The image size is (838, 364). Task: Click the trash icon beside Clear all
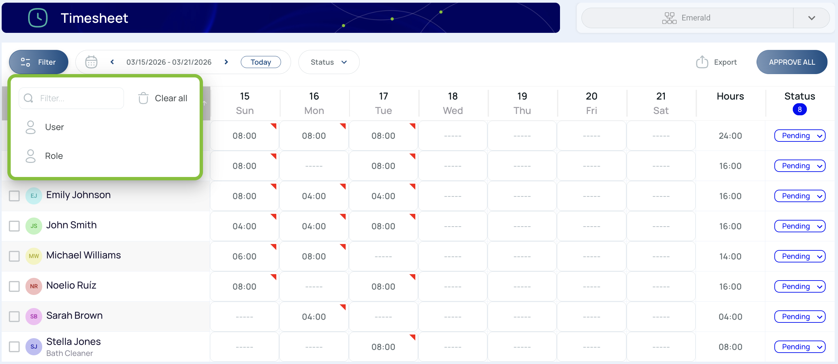click(143, 98)
